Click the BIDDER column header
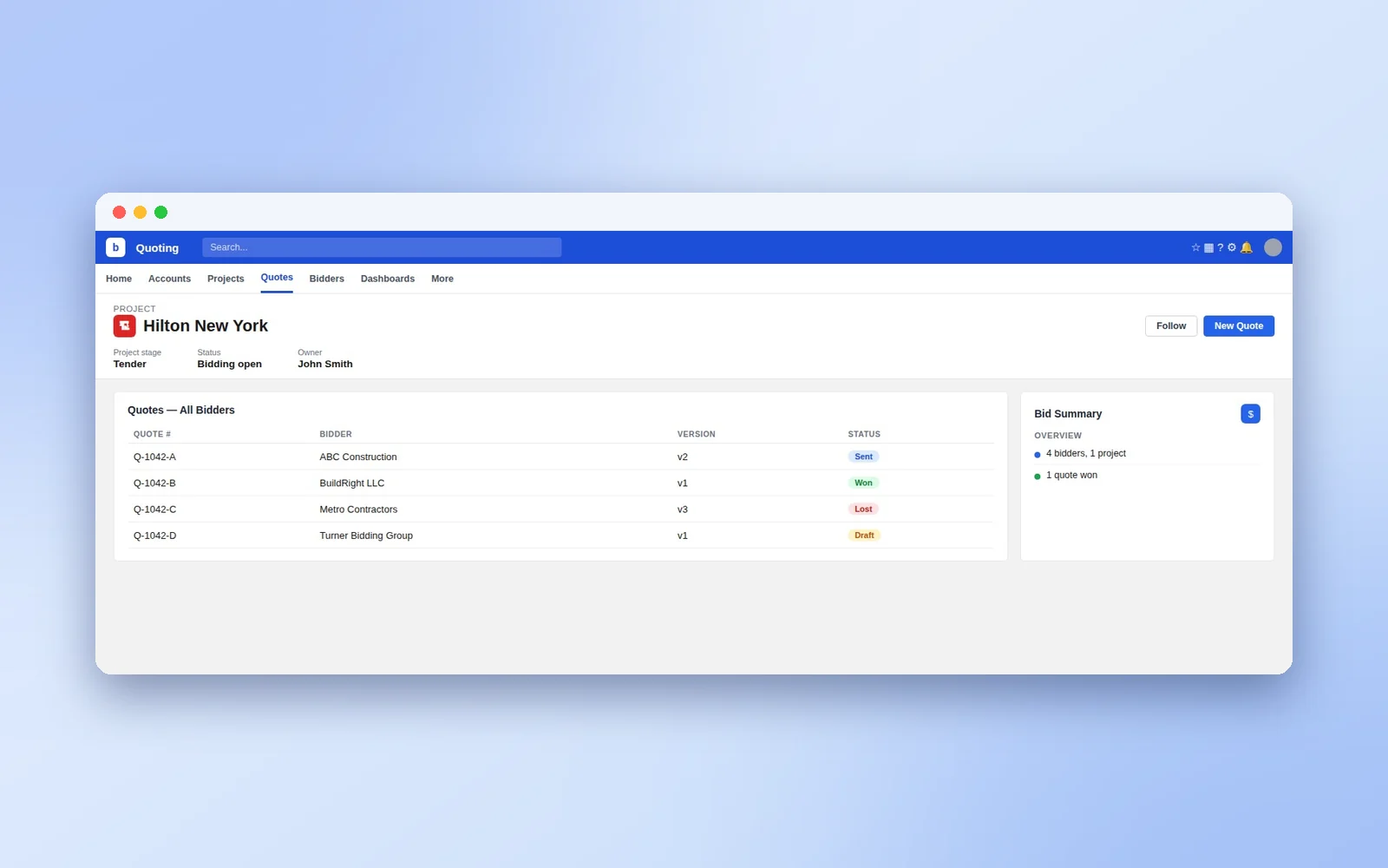The image size is (1388, 868). (336, 434)
